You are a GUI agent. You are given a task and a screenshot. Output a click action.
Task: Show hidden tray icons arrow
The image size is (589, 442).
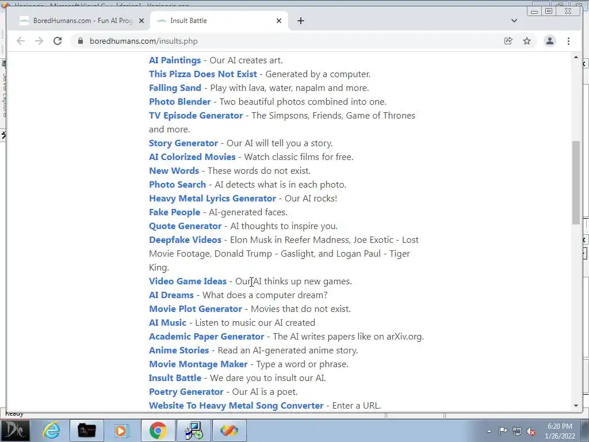[x=489, y=431]
